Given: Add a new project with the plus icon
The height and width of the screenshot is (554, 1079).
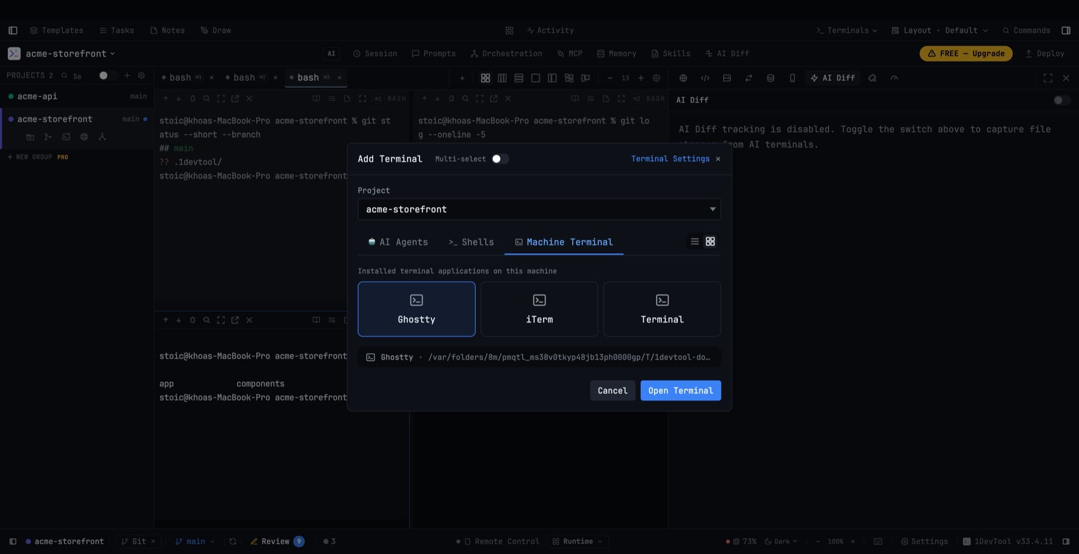Looking at the screenshot, I should pyautogui.click(x=127, y=76).
